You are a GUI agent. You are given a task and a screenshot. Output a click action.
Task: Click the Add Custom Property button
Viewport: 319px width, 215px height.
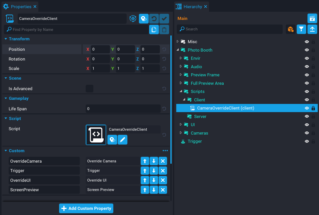pos(86,208)
